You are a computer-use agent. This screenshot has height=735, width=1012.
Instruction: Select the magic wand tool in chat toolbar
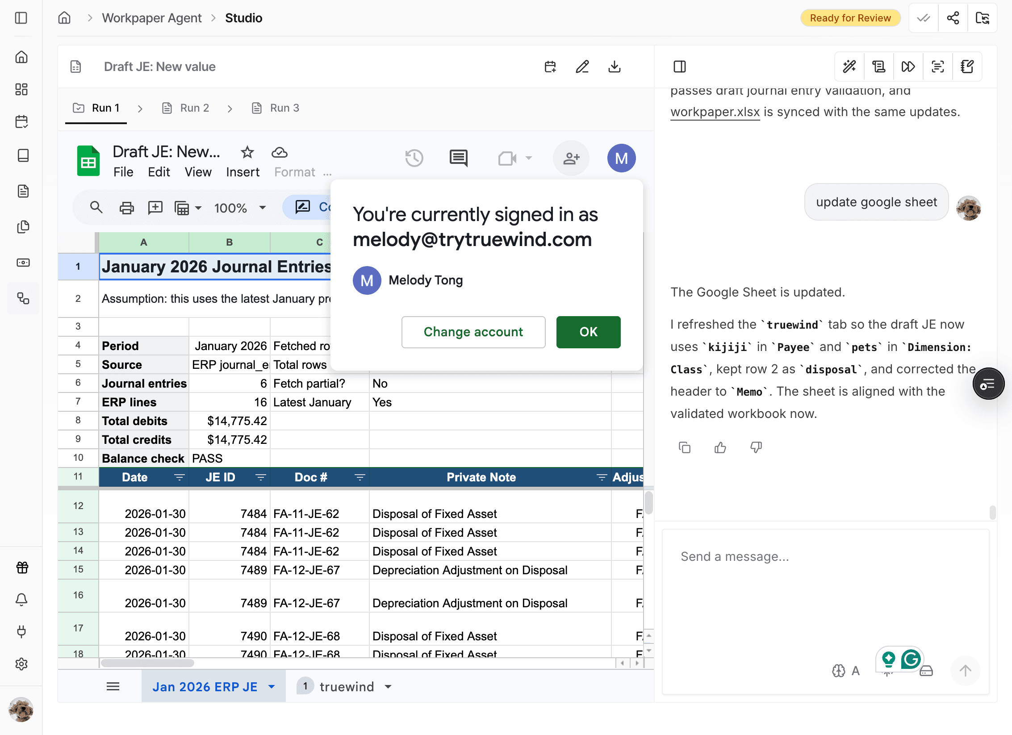pos(849,66)
